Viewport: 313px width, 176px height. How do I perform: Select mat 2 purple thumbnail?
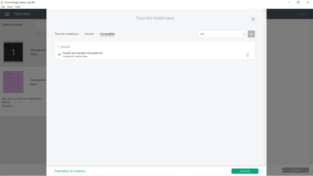tap(13, 82)
